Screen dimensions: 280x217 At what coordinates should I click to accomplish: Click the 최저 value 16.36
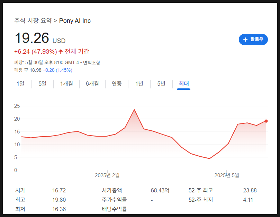59,209
